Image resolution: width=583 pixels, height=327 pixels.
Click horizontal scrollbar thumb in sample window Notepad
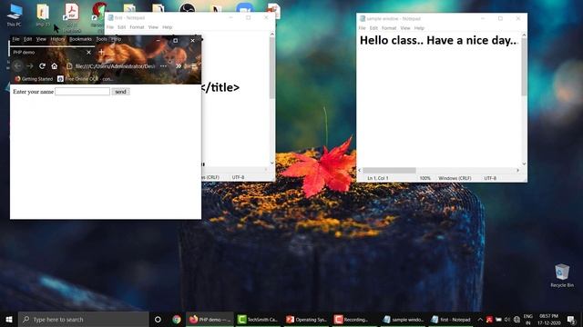pos(389,170)
